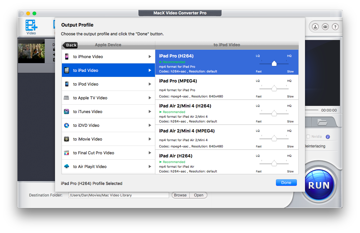The height and width of the screenshot is (233, 360).
Task: Click the iMovie star icon
Action: (x=67, y=139)
